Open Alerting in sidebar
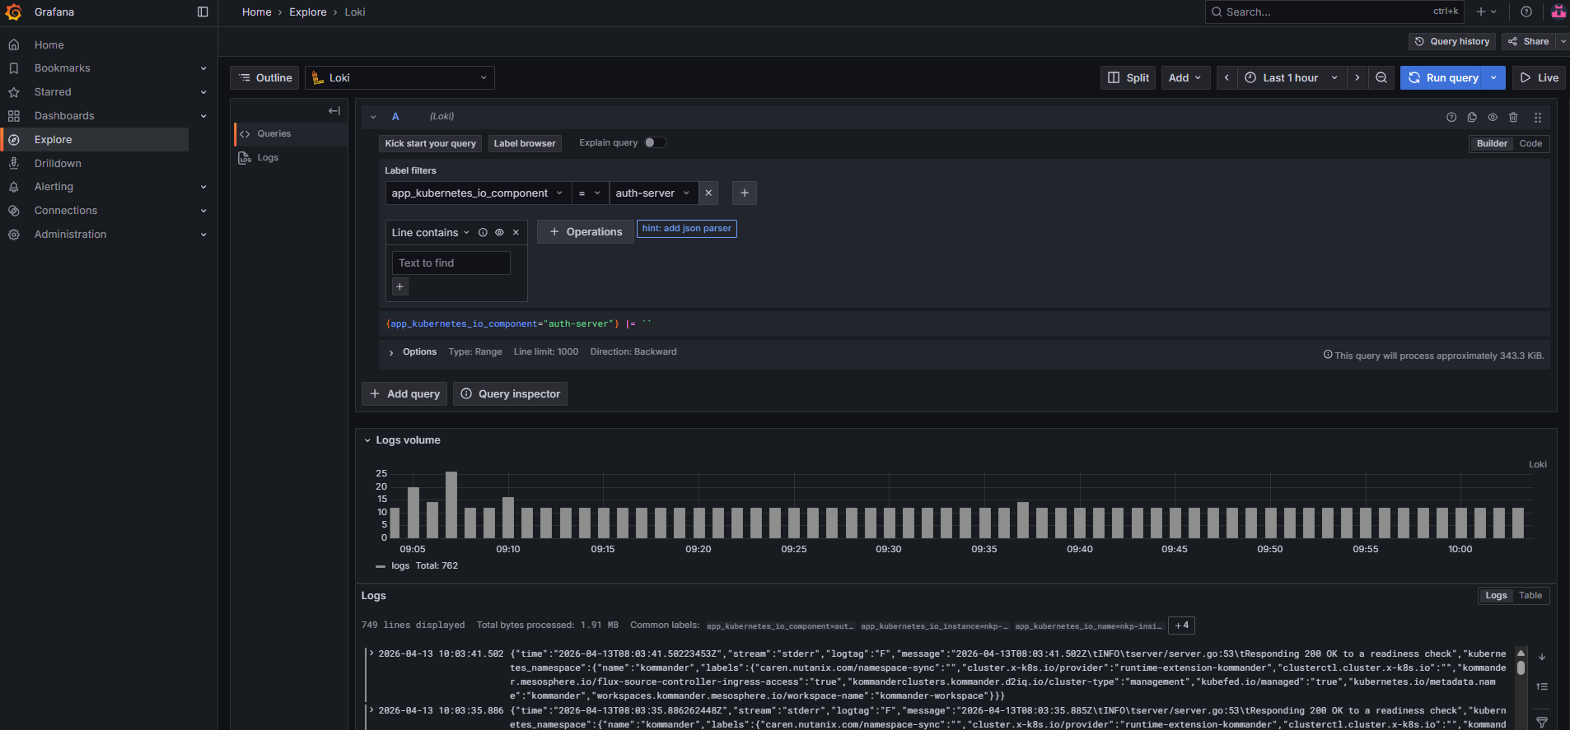Image resolution: width=1570 pixels, height=730 pixels. tap(54, 187)
